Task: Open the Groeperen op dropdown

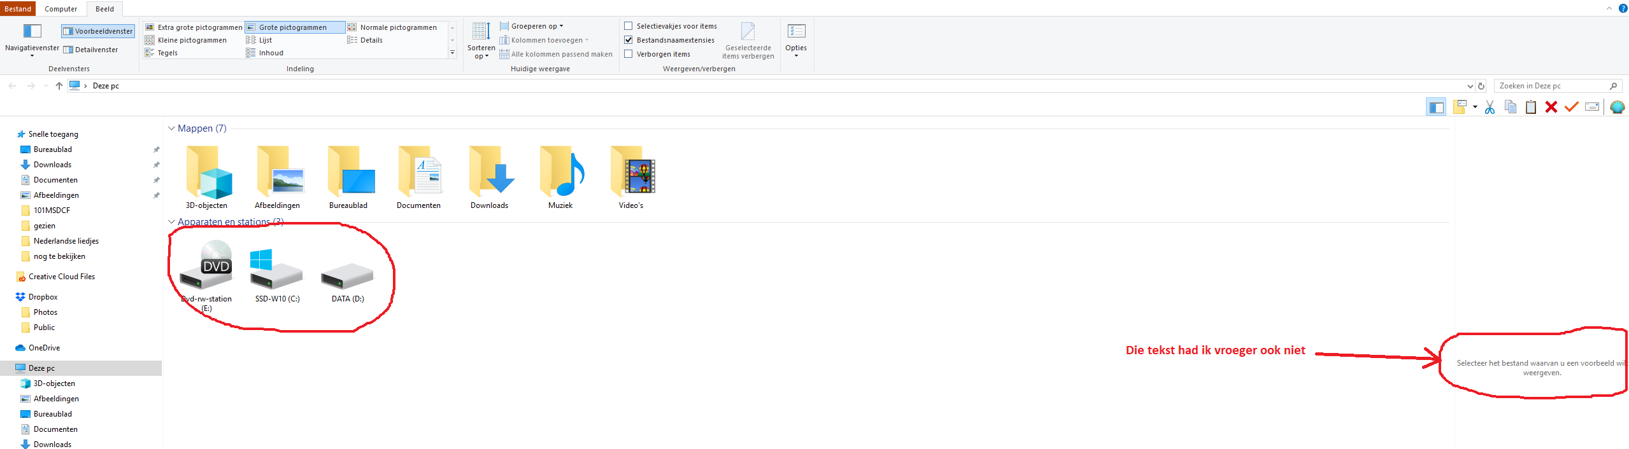Action: pyautogui.click(x=532, y=26)
